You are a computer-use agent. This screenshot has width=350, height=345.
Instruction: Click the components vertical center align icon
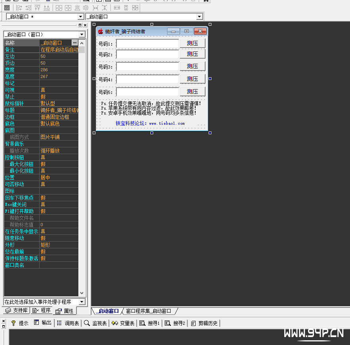tap(86, 8)
